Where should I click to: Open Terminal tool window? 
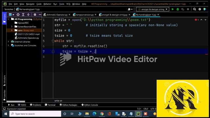point(50,105)
